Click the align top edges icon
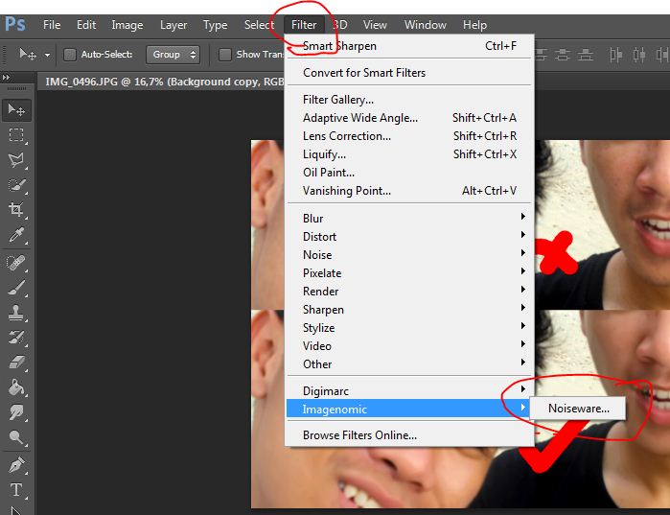The image size is (670, 515). [x=540, y=55]
